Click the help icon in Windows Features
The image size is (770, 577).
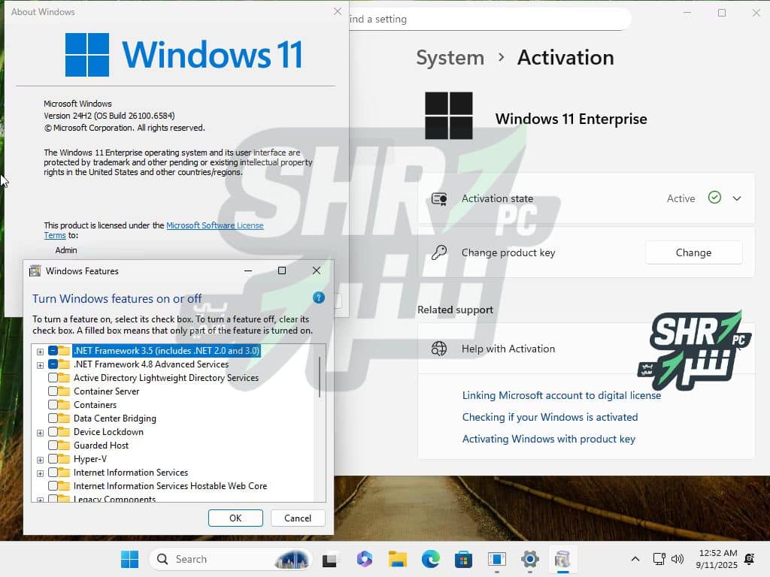(x=318, y=298)
